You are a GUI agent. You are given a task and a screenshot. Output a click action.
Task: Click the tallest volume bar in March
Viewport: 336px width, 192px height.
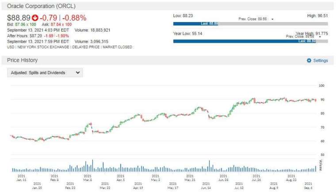[x=92, y=166]
